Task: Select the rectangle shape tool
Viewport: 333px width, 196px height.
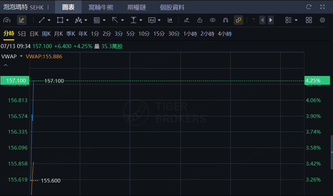Action: (60, 20)
